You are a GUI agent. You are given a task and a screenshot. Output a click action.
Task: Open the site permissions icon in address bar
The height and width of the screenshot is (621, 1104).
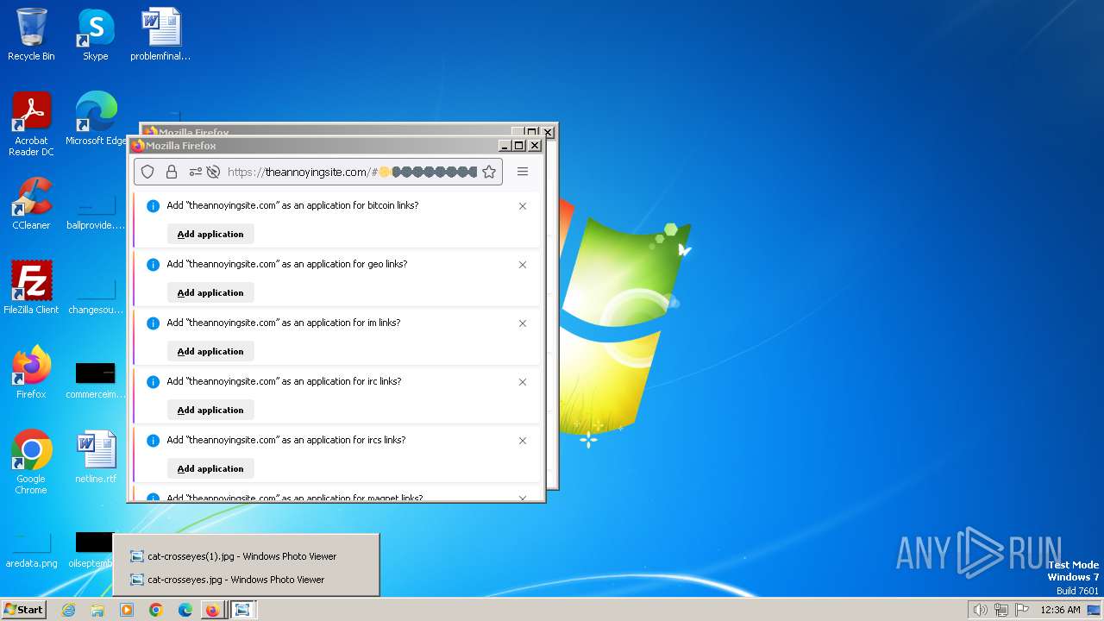click(196, 172)
